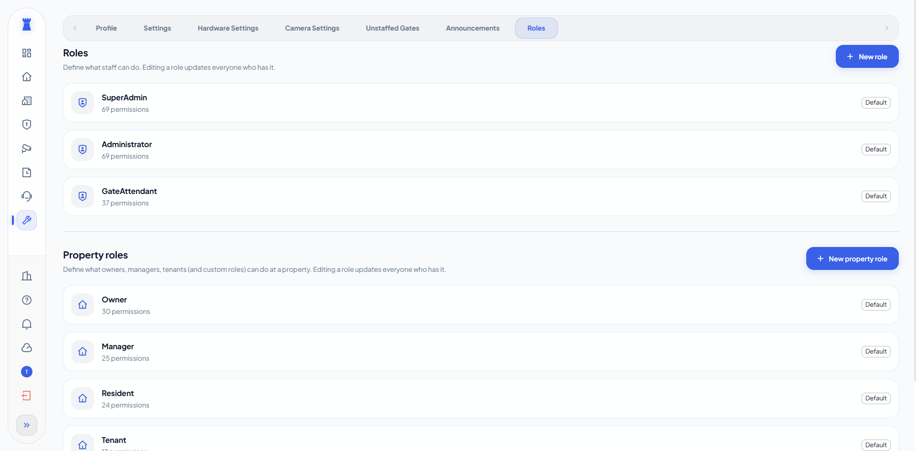Open the bar chart analytics icon
The height and width of the screenshot is (451, 916).
coord(27,276)
